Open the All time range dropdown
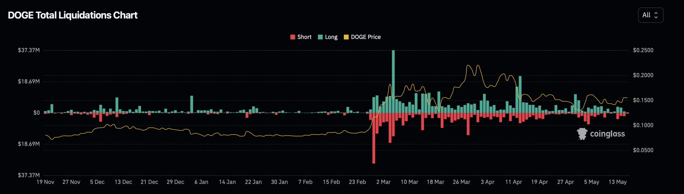 click(651, 15)
